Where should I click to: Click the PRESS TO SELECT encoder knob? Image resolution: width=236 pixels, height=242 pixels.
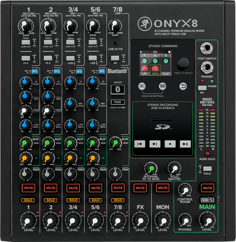(x=183, y=64)
